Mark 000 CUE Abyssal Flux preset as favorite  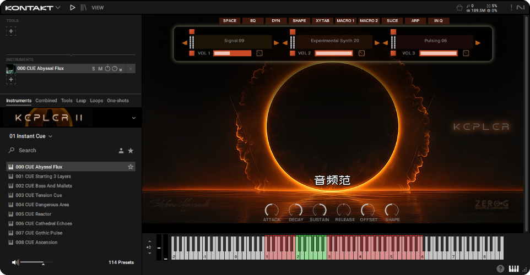pos(131,167)
